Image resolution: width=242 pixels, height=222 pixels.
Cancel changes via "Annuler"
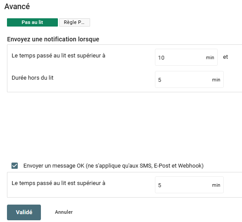tap(64, 212)
